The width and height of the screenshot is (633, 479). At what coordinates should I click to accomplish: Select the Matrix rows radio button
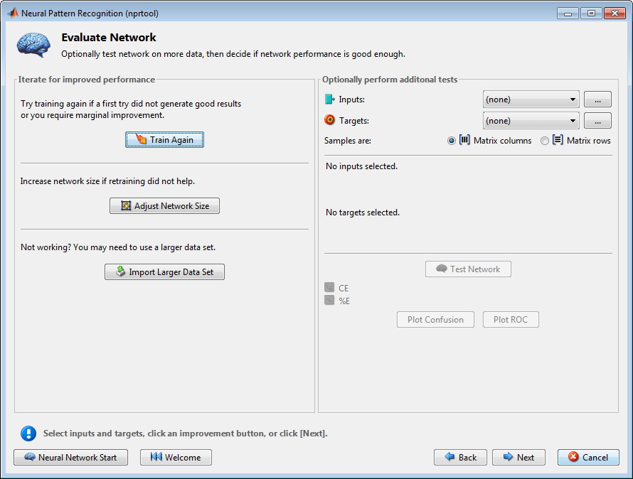click(x=545, y=141)
